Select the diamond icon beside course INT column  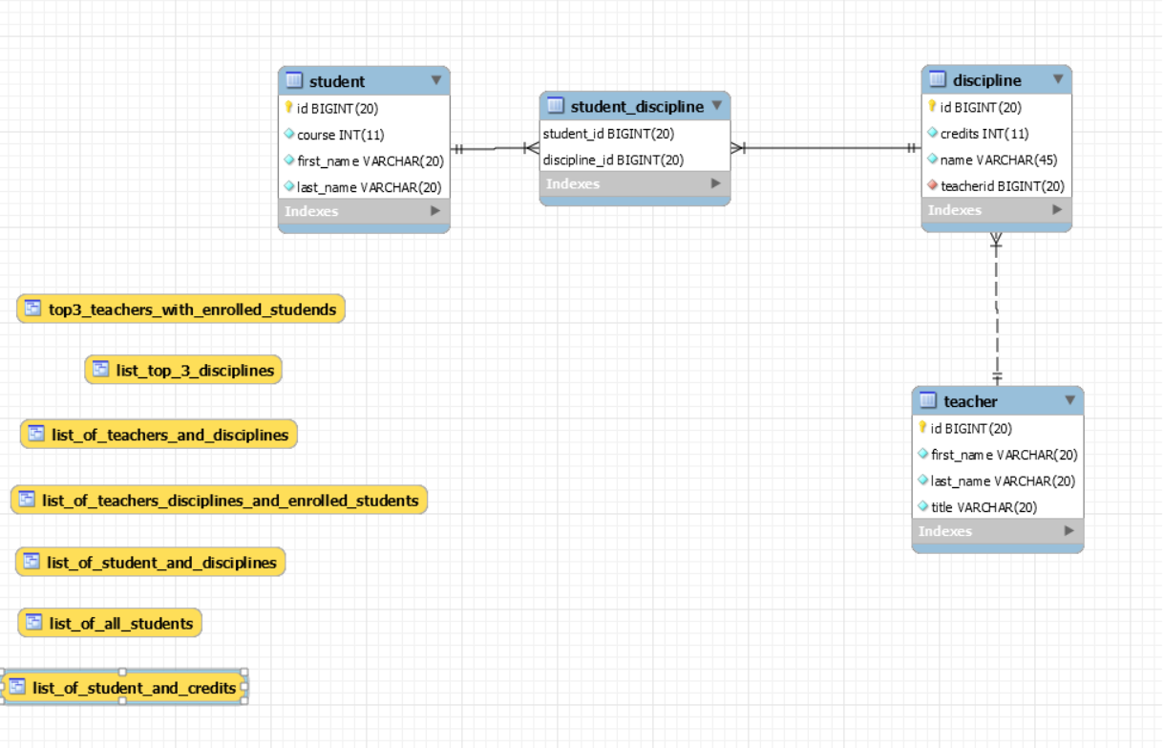[x=290, y=135]
